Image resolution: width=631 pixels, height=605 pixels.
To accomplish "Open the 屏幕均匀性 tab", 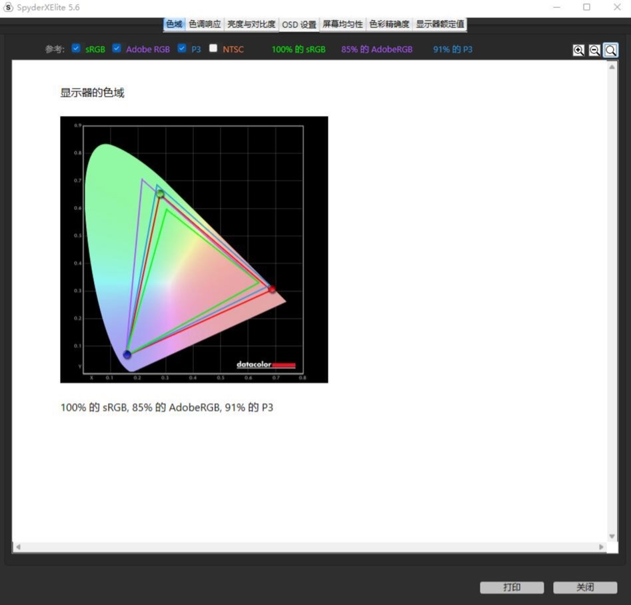I will click(x=342, y=24).
